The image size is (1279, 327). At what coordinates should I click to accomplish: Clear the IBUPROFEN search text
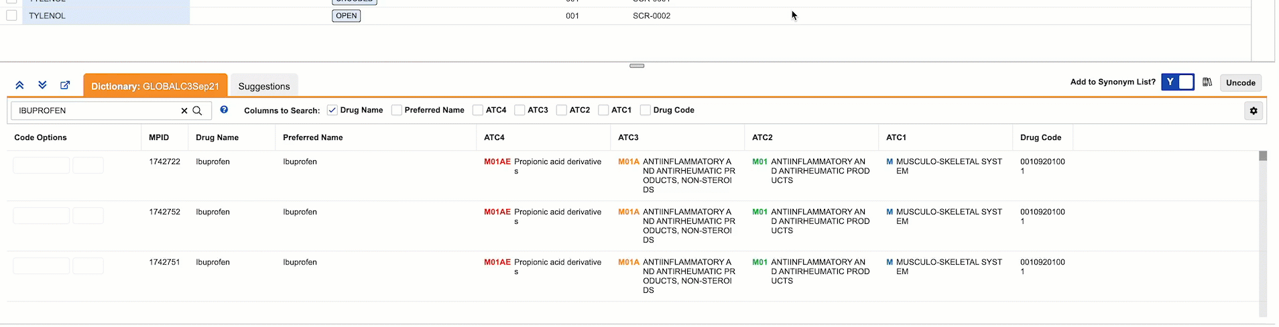coord(184,111)
